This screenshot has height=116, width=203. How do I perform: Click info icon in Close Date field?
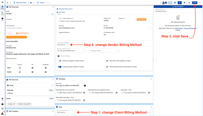pos(149,93)
